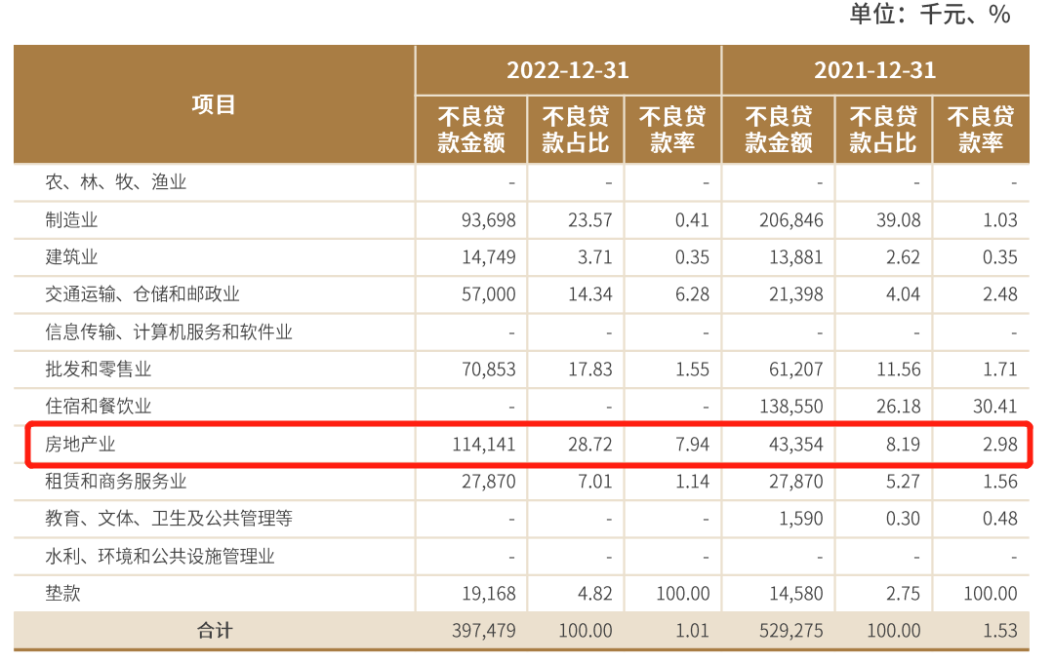Select the value 13,881
Screen dimensions: 1053x663
pos(795,257)
